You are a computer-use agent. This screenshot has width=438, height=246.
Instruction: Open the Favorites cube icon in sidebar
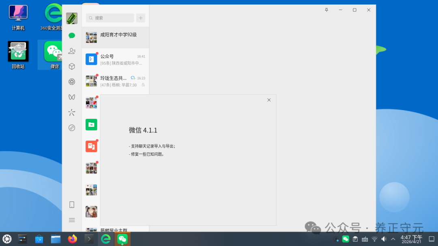pyautogui.click(x=72, y=66)
